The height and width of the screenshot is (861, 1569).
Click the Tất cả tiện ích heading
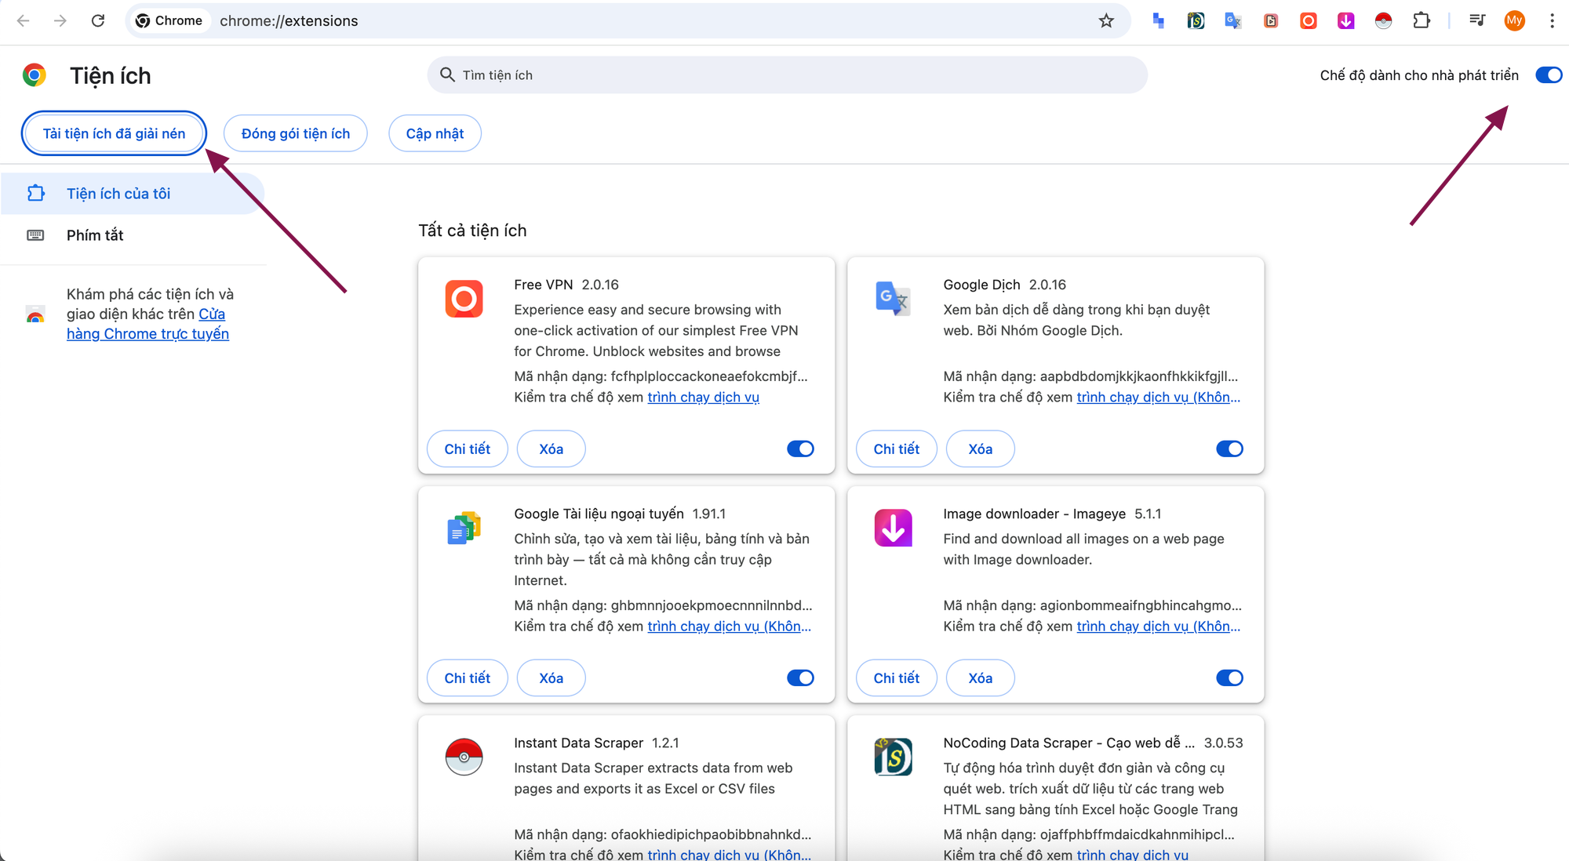472,231
